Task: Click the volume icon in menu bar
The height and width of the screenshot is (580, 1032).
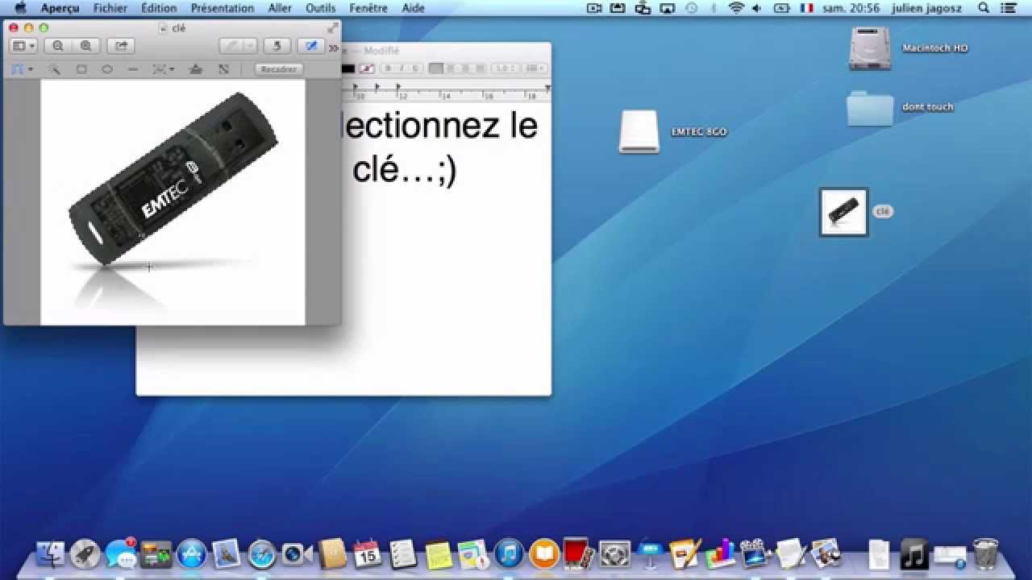Action: 757,8
